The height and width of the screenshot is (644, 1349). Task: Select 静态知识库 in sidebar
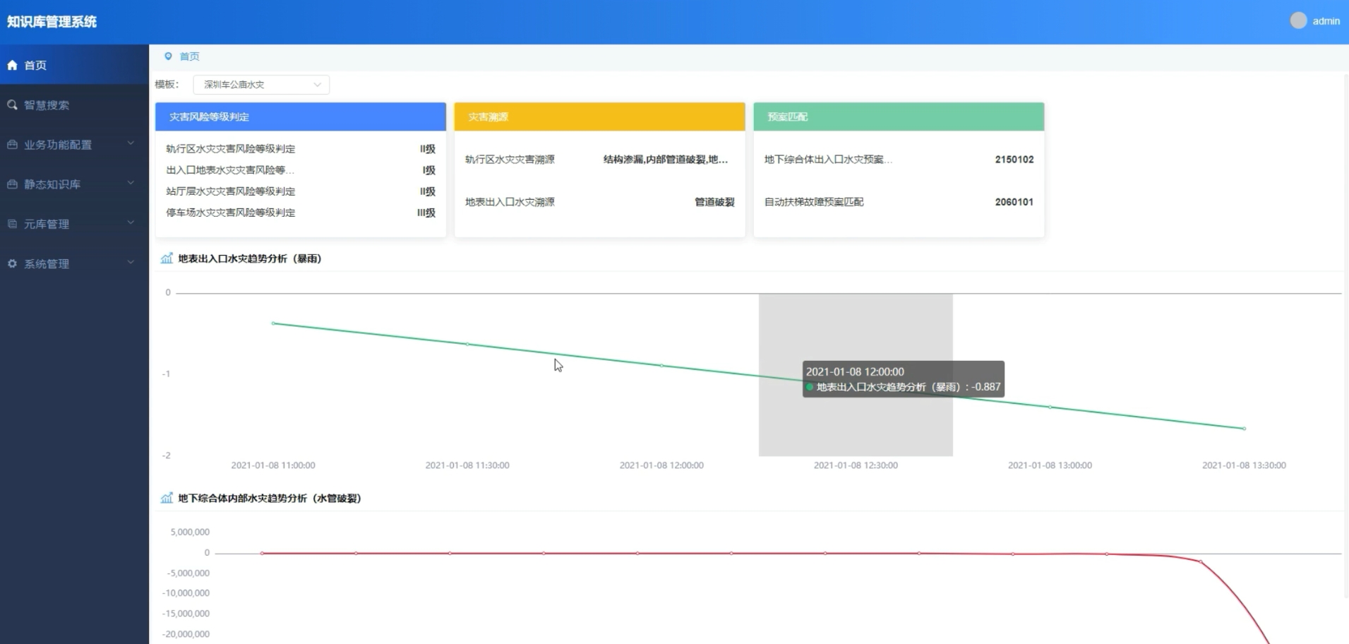pos(74,184)
